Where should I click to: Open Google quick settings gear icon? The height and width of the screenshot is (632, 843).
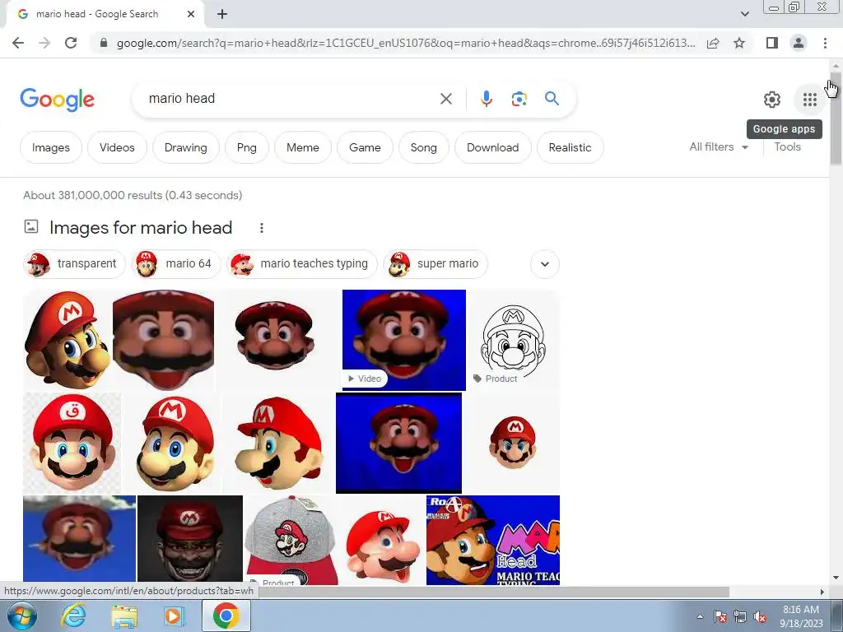pyautogui.click(x=772, y=100)
